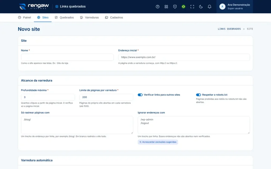Open Ana Demonstração user menu

(234, 7)
